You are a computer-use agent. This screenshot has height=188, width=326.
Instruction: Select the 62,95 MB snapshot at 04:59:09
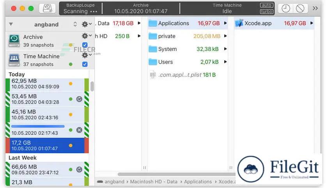47,84
